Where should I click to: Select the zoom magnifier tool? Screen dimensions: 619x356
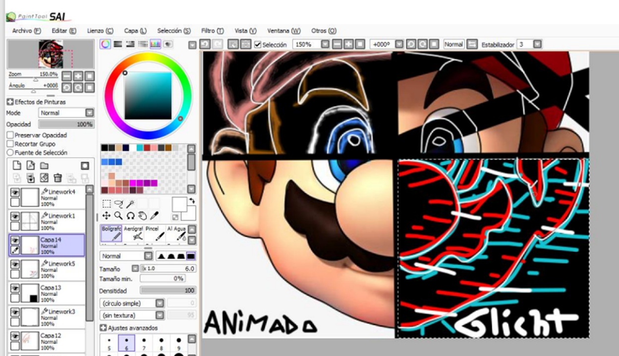click(118, 215)
